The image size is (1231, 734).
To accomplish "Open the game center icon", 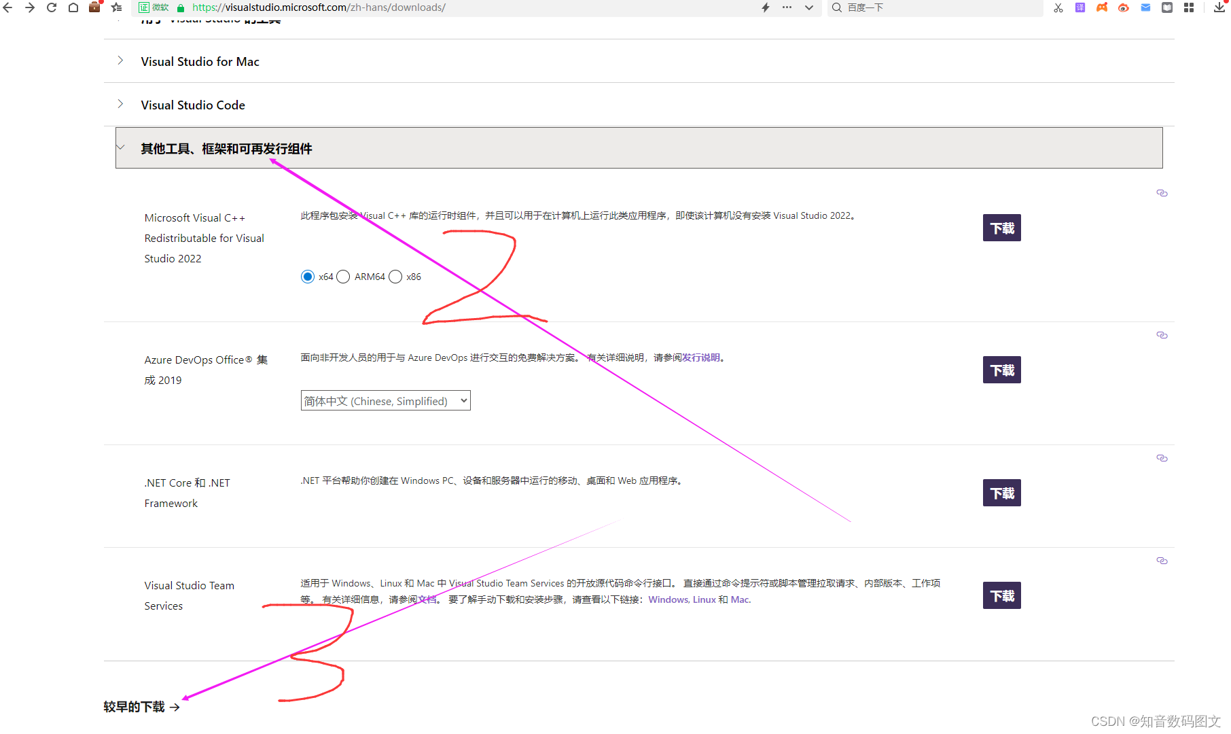I will click(1102, 7).
